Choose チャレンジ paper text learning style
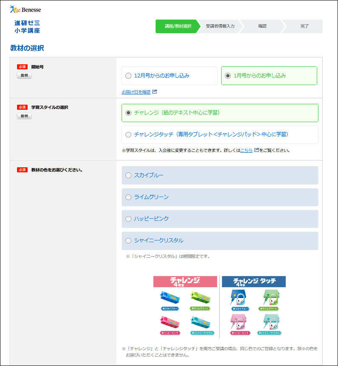338x366 pixels. pyautogui.click(x=129, y=113)
